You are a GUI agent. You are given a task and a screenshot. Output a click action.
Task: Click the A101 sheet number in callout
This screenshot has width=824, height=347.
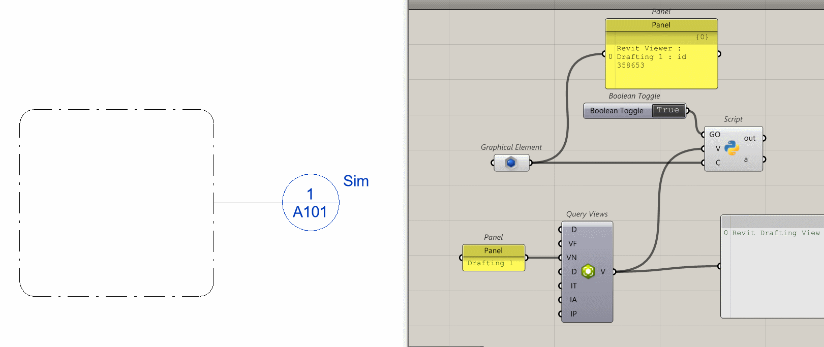point(310,212)
